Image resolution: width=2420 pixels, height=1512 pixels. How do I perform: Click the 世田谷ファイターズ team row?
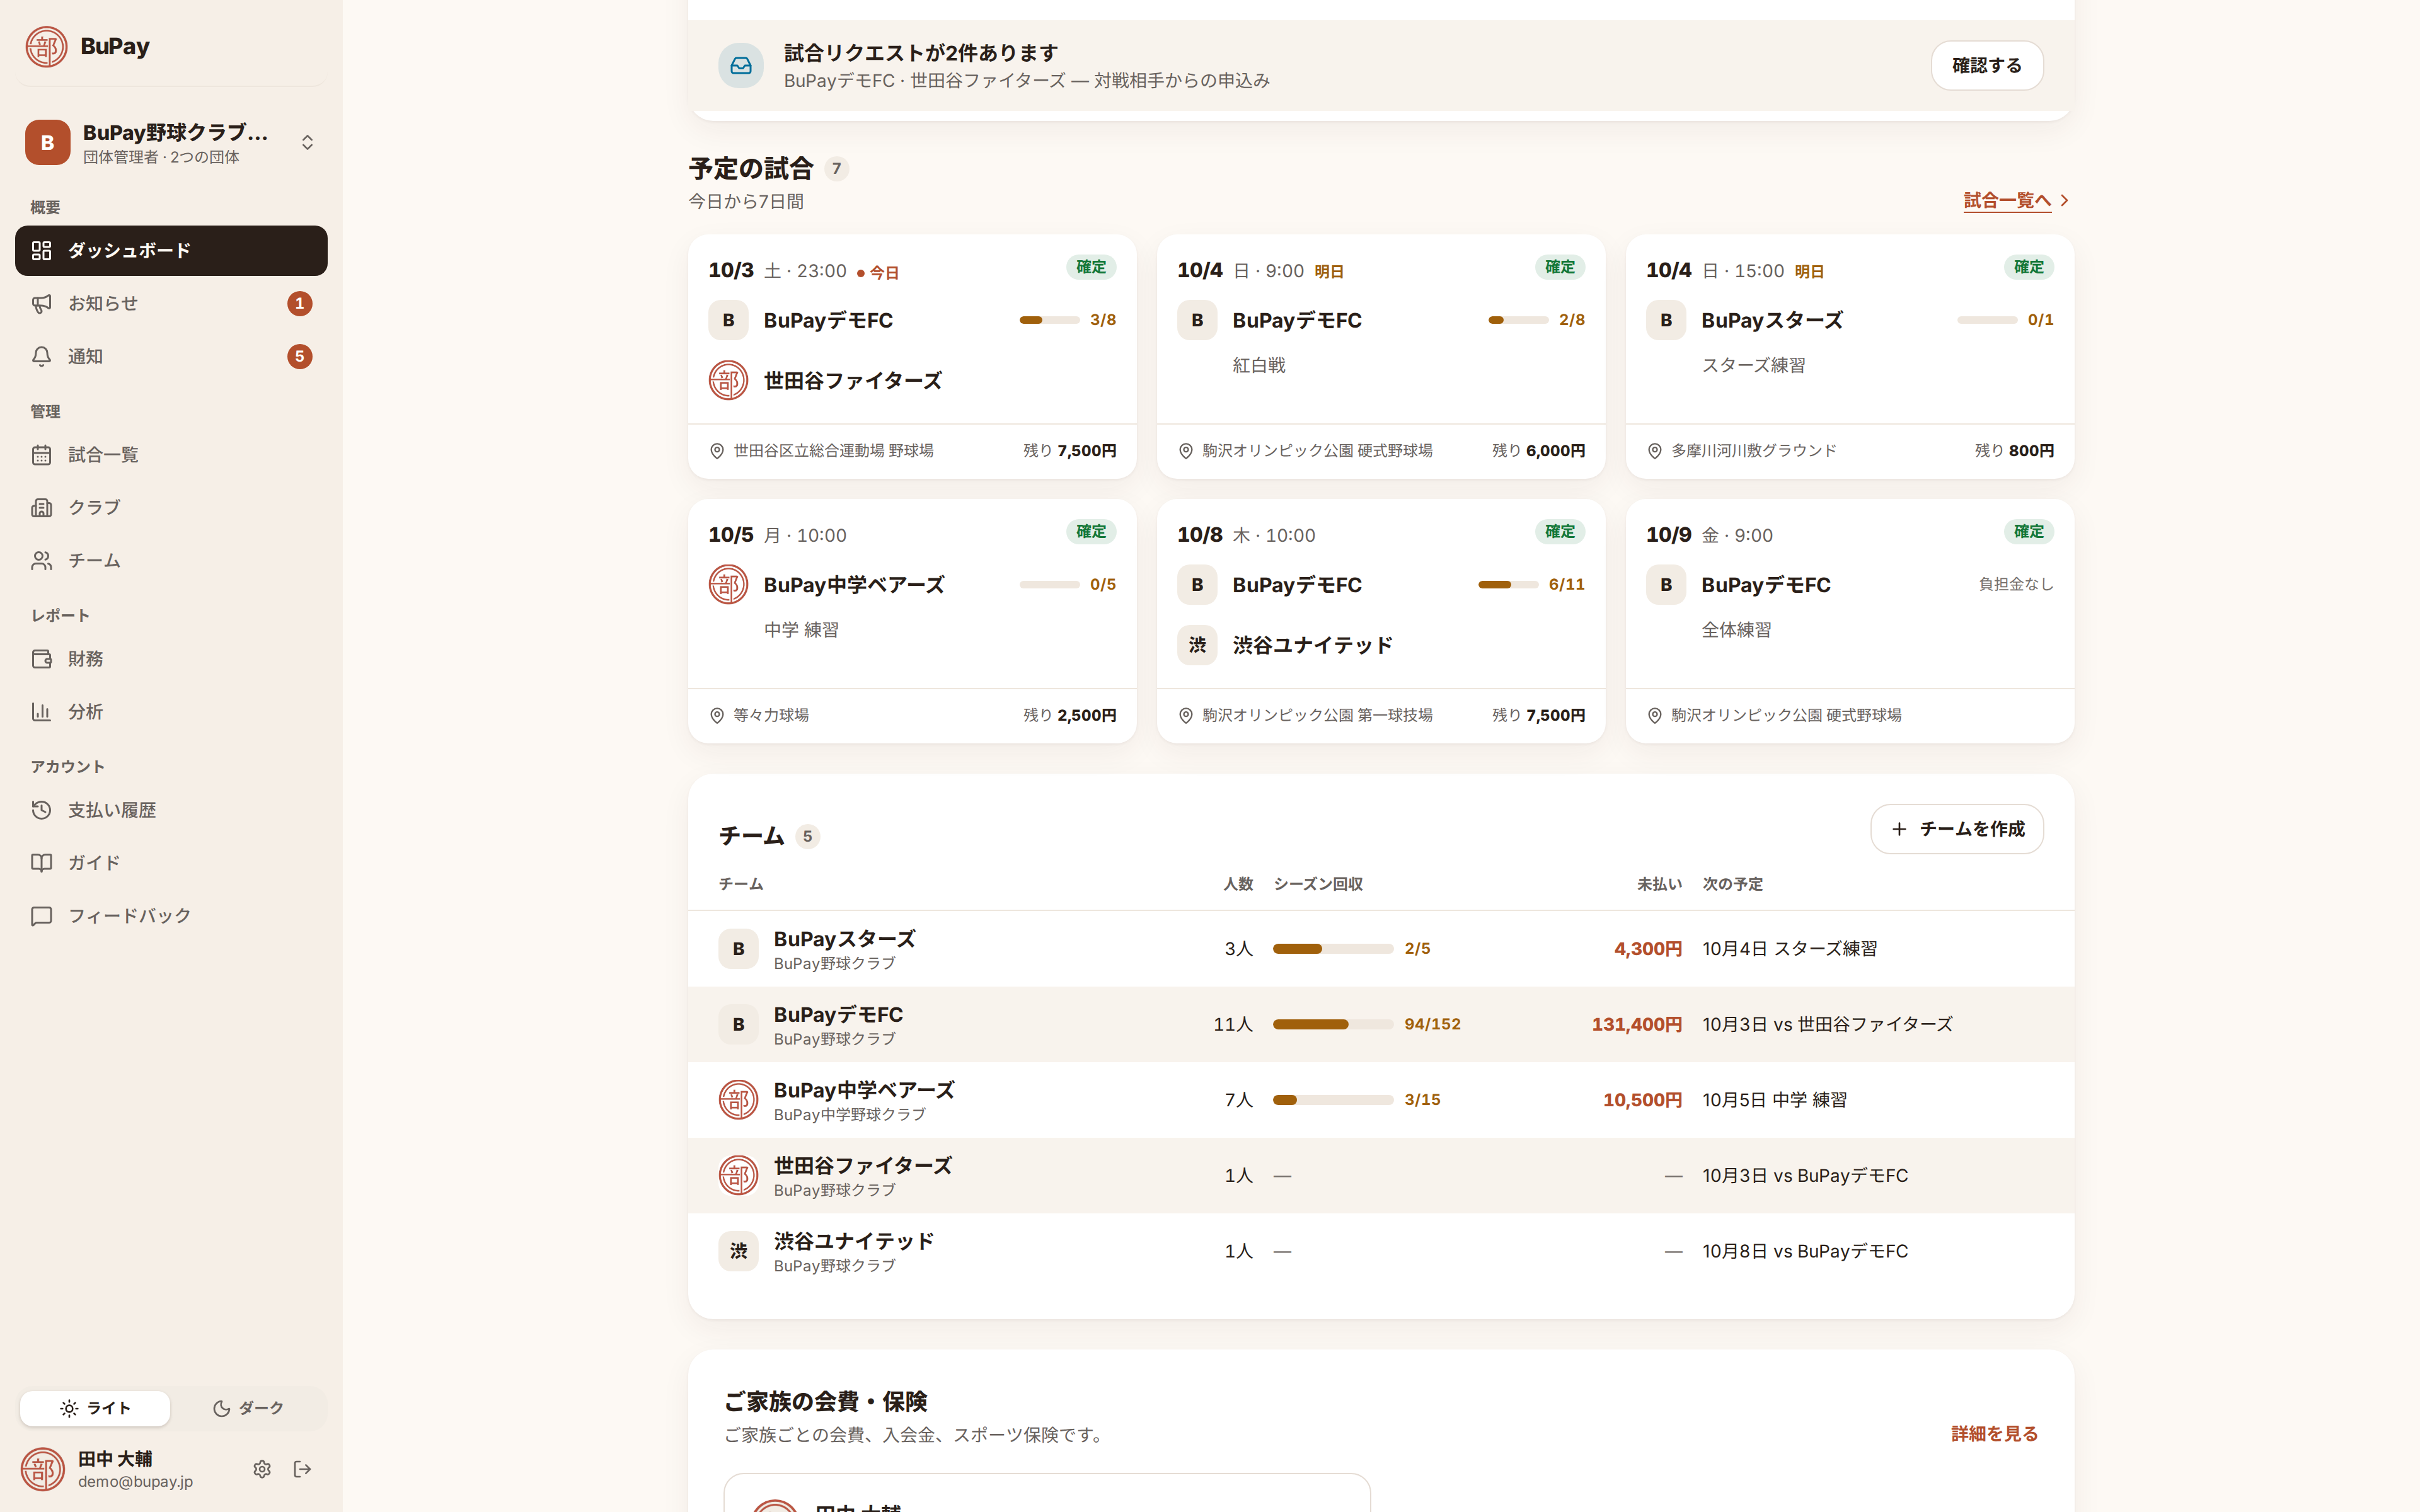pyautogui.click(x=1380, y=1176)
